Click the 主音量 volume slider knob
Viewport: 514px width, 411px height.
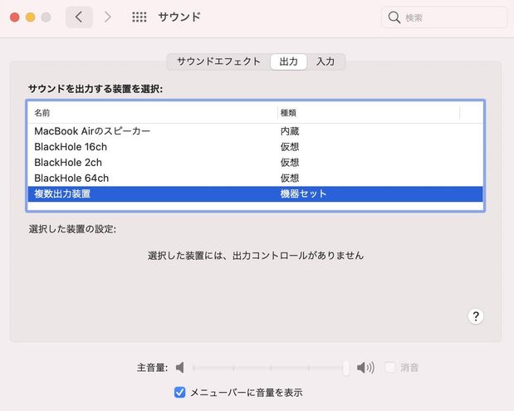tap(346, 367)
